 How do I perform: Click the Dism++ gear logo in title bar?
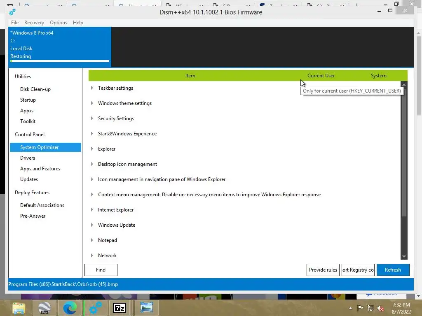(x=12, y=12)
